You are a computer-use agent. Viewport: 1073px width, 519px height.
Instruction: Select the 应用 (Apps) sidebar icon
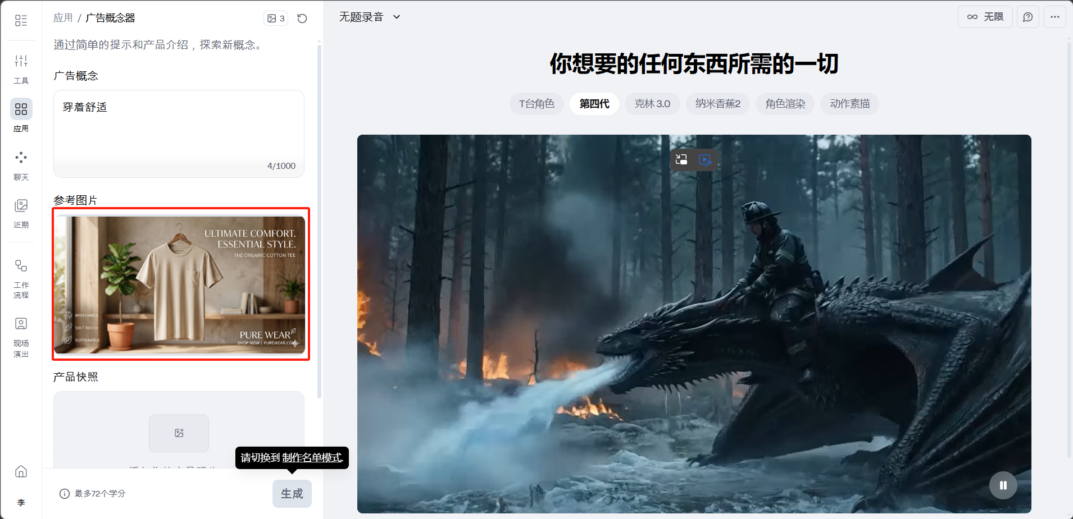click(x=21, y=115)
